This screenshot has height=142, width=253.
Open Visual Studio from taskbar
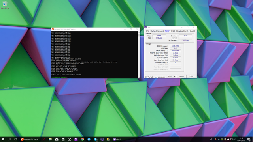pyautogui.click(x=102, y=139)
